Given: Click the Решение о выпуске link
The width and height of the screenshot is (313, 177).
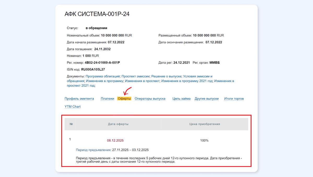Looking at the screenshot, I should [166, 77].
